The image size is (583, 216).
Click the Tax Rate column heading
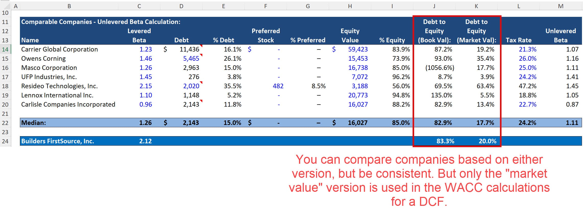519,40
